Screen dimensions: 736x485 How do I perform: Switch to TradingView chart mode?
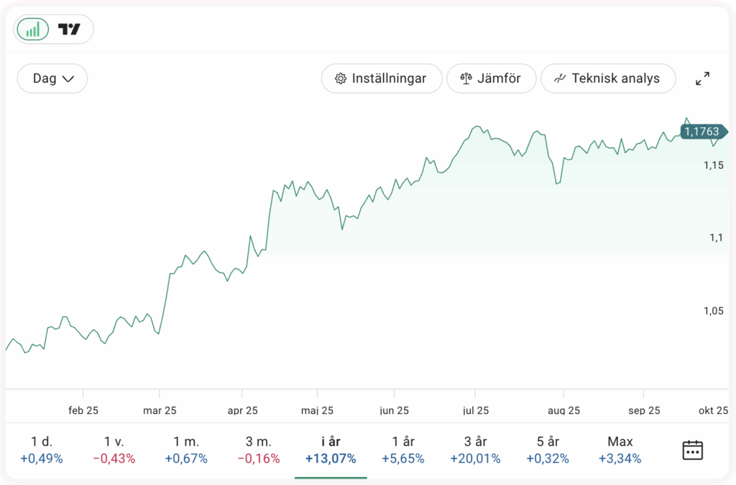70,29
